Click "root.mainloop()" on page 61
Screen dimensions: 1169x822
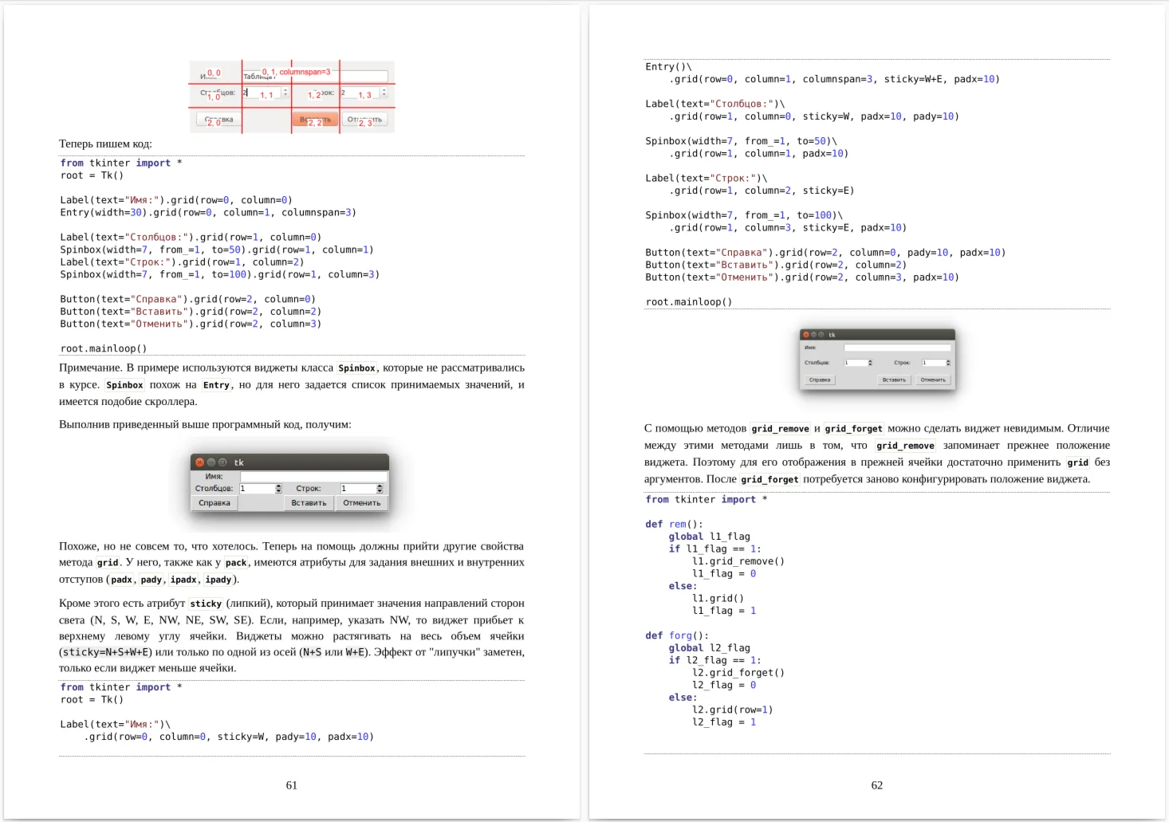104,349
